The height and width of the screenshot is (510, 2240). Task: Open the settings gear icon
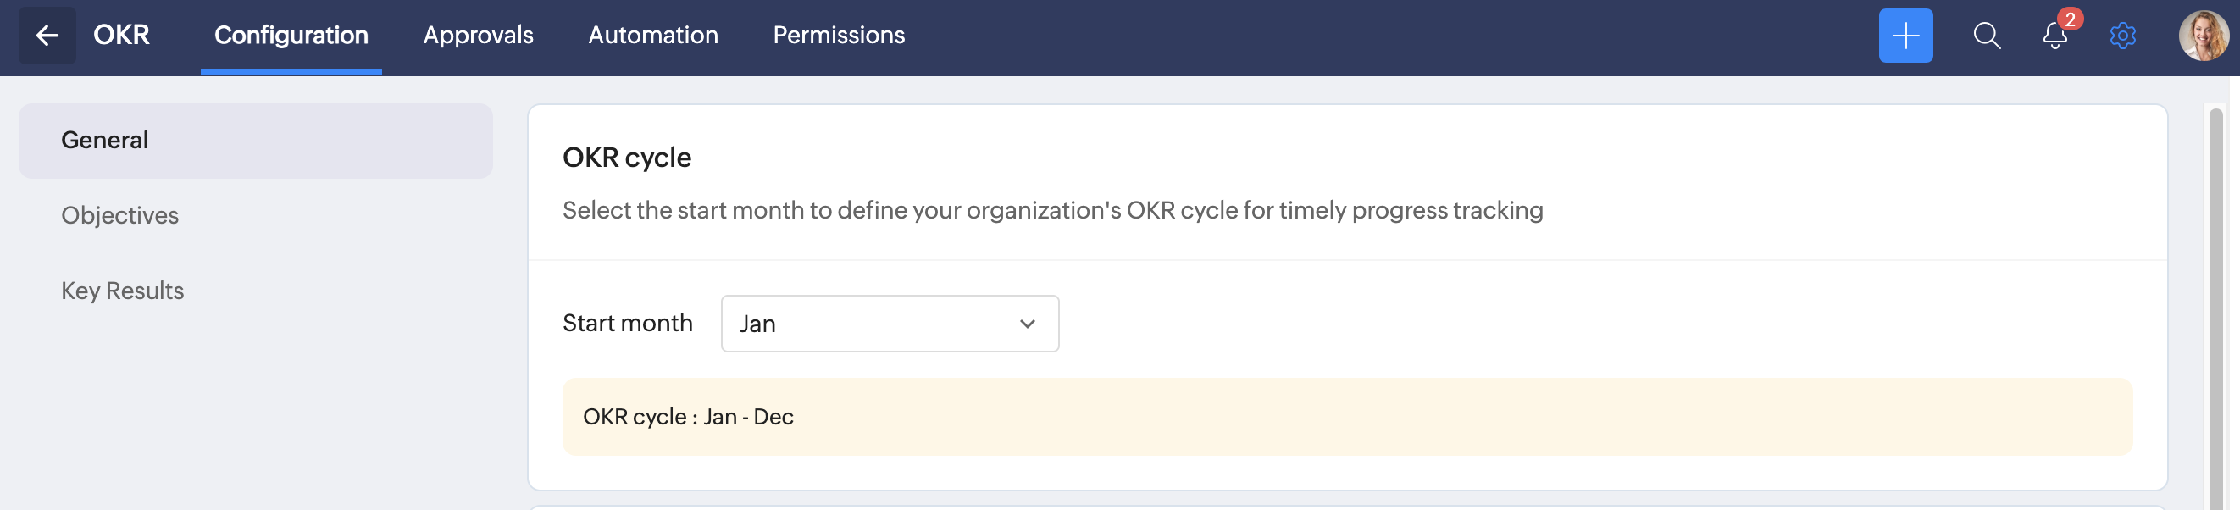pos(2121,36)
